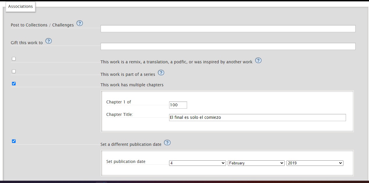The width and height of the screenshot is (369, 183).
Task: Open help for Post to Collections / Challenges
Action: (x=80, y=24)
